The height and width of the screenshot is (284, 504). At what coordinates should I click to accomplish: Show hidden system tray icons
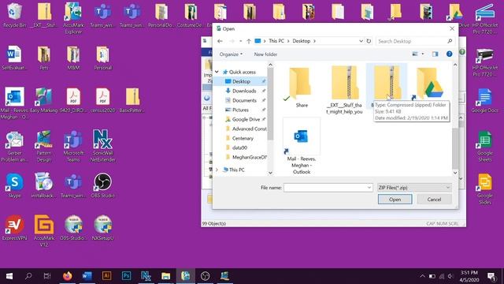click(422, 276)
